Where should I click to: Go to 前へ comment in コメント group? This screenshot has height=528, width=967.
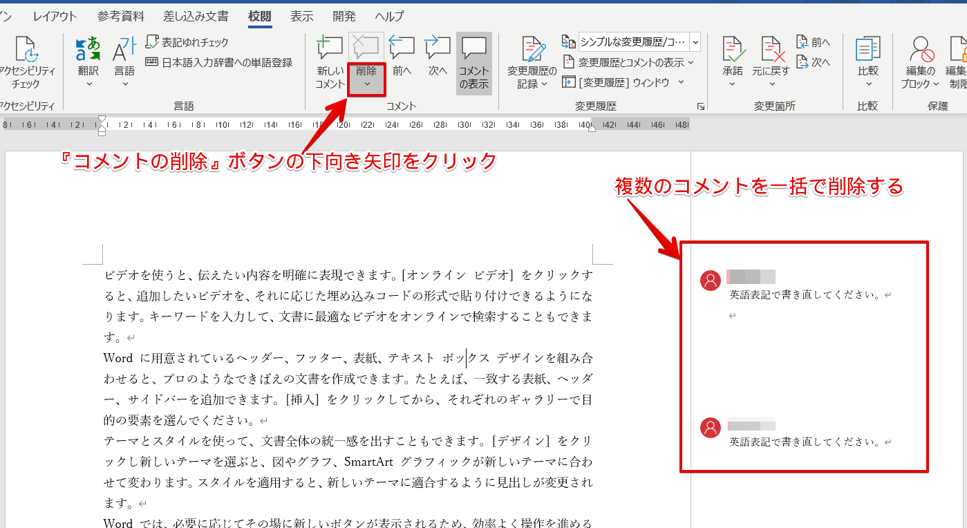click(402, 57)
